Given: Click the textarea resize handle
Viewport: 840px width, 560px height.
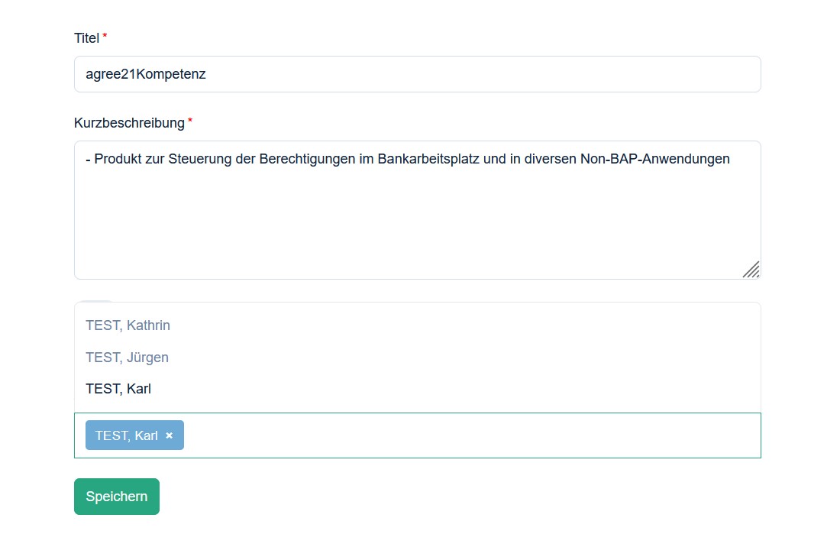Looking at the screenshot, I should pos(751,270).
